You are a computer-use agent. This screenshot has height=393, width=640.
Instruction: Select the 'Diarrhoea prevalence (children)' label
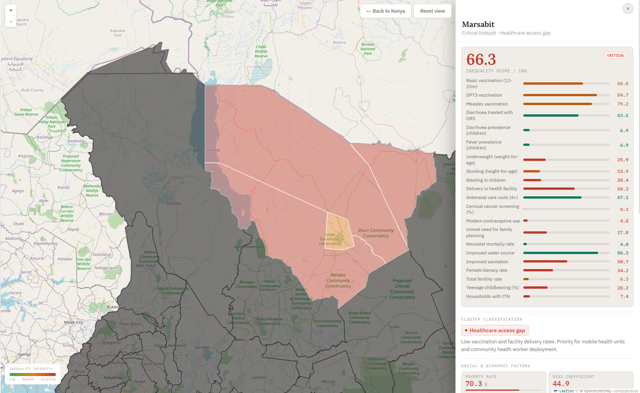pos(488,130)
